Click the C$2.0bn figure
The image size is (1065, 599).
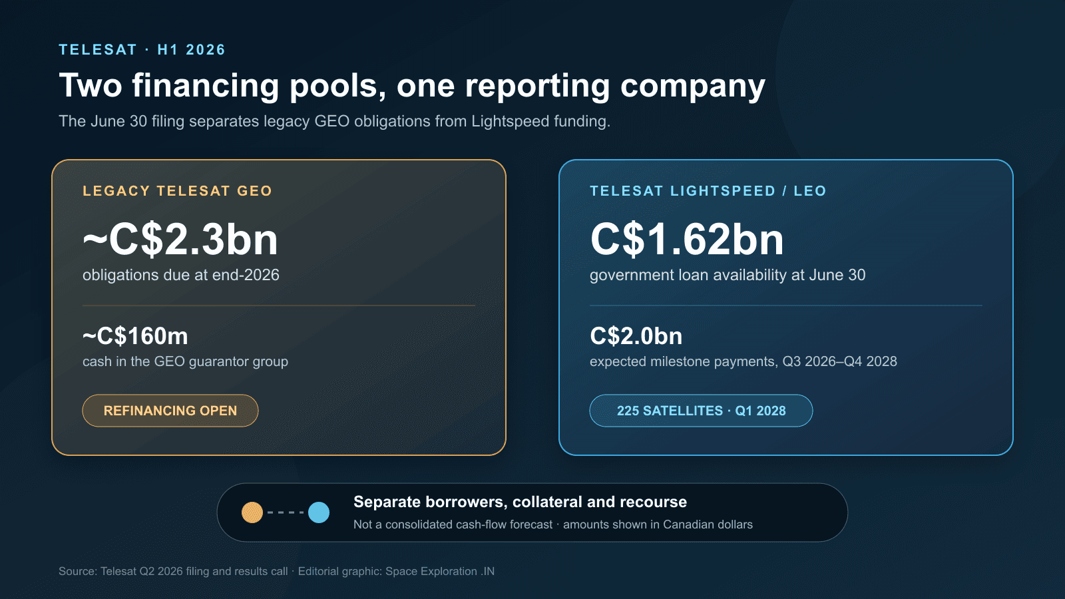636,336
